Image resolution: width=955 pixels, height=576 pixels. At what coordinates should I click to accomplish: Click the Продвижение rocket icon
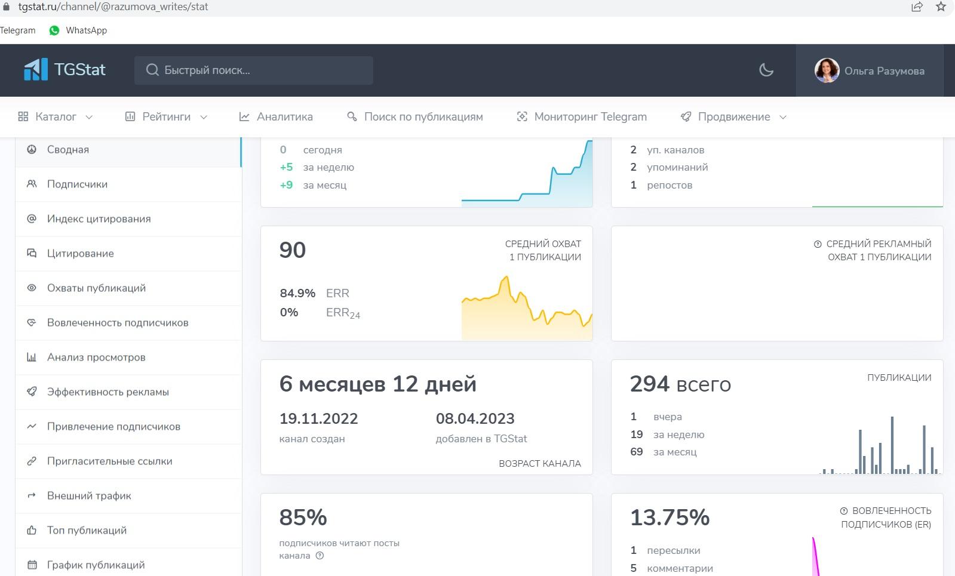tap(686, 117)
